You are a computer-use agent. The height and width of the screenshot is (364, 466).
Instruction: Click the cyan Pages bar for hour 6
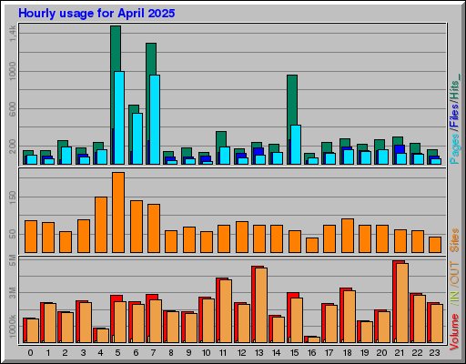[137, 139]
